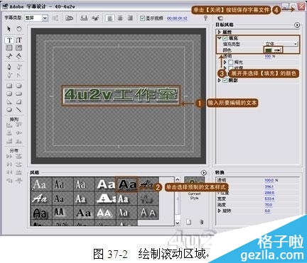307x263 pixels.
Task: Click the 高度 height value 70.0
Action: (x=269, y=205)
